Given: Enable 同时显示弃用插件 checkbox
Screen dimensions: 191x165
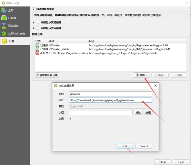Looking at the screenshot, I should [x=38, y=28].
